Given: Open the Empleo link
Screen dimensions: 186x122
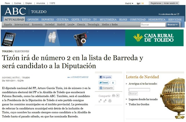Looking at the screenshot, I should pyautogui.click(x=29, y=3).
